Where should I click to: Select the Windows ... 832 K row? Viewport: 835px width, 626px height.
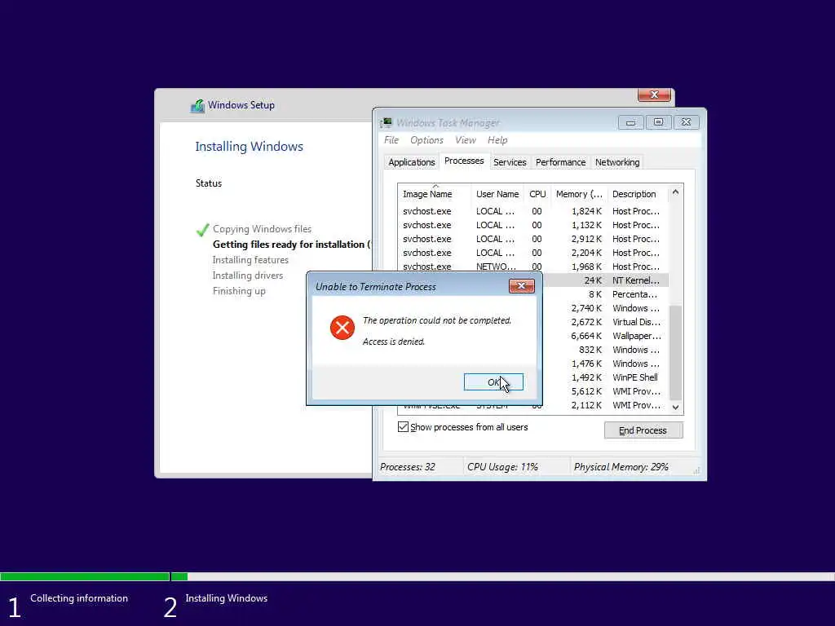[x=605, y=350]
